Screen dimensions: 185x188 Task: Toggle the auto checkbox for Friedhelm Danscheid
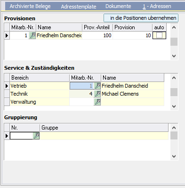[x=159, y=35]
